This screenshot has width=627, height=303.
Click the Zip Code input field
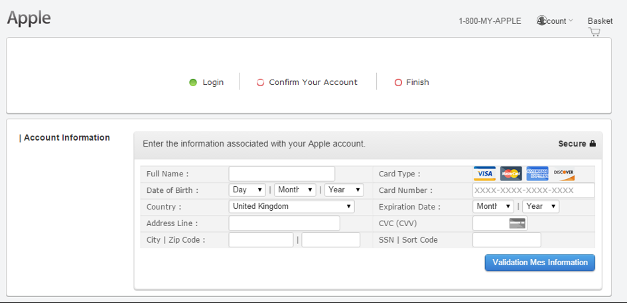coord(331,240)
